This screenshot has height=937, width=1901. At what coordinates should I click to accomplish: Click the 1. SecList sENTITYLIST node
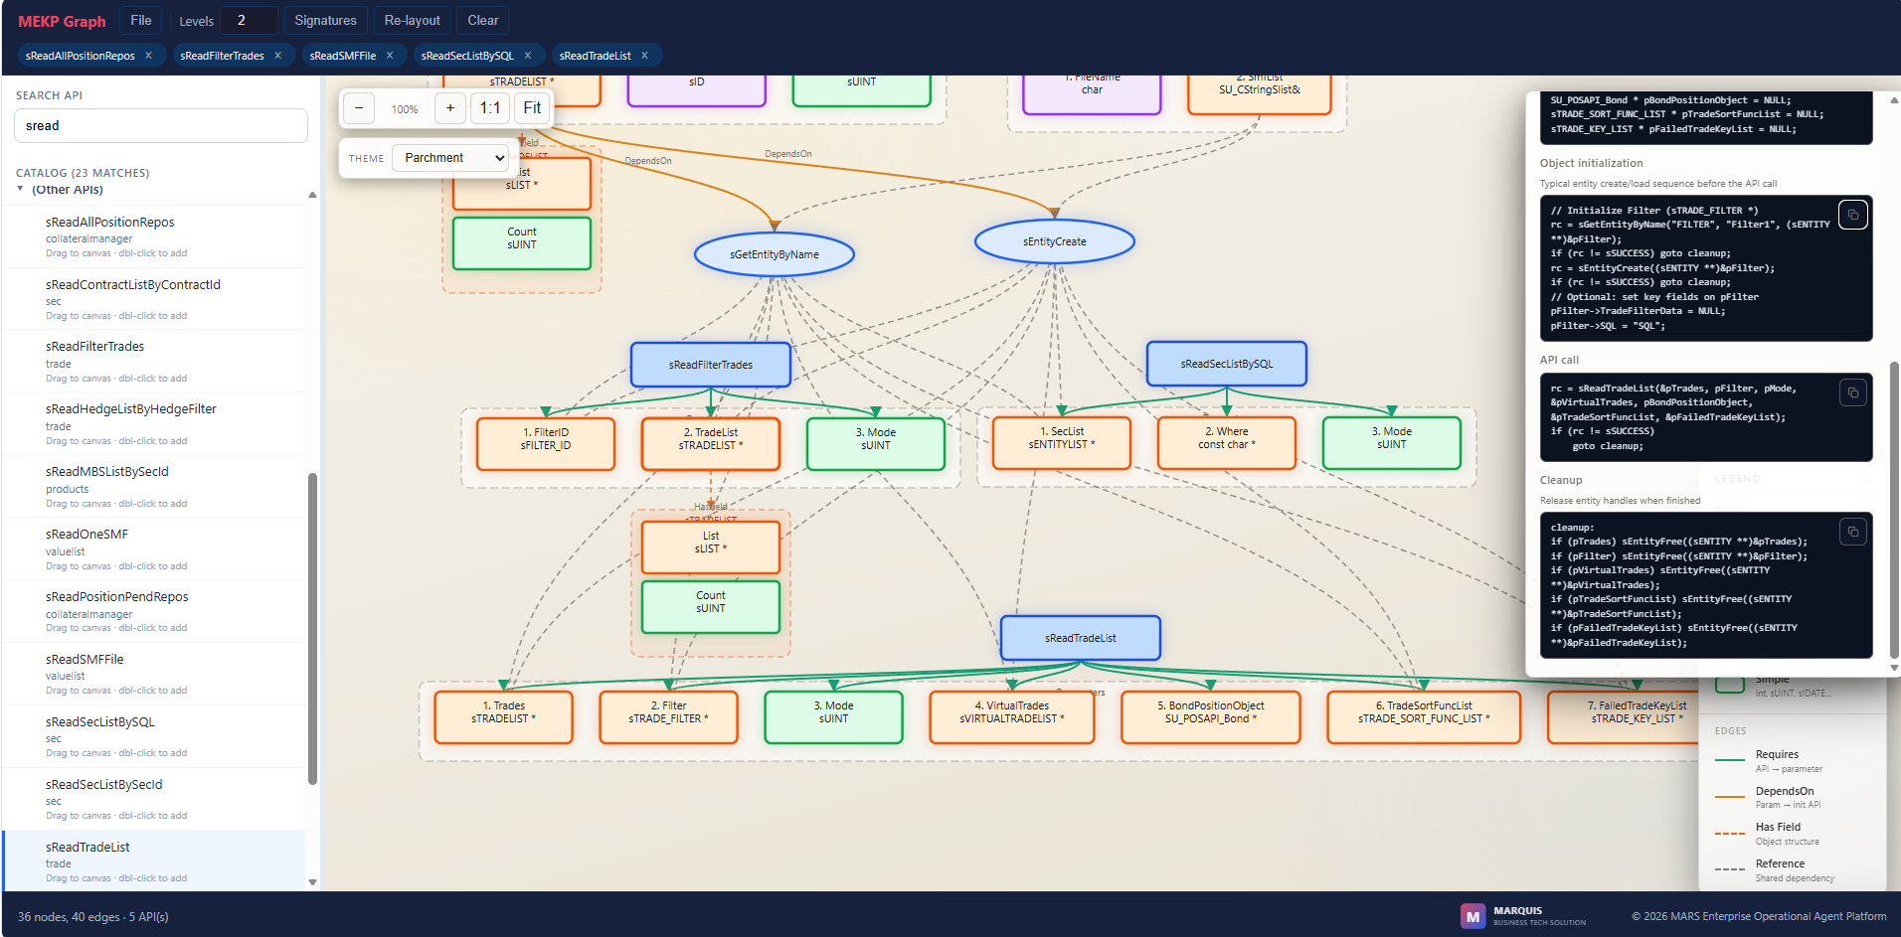pos(1062,442)
